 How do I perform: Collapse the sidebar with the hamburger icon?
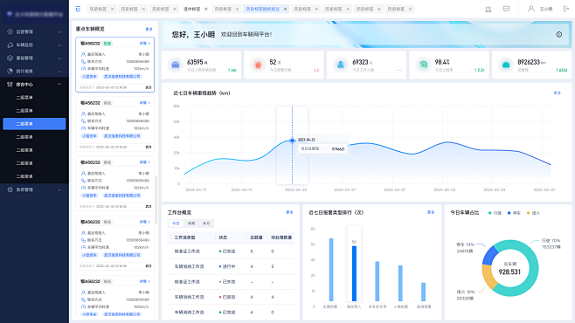coord(78,9)
